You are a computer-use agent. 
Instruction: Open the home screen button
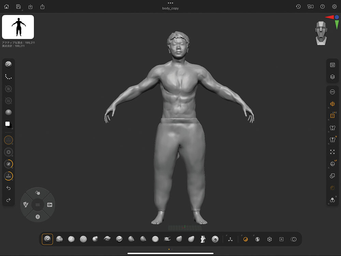pyautogui.click(x=6, y=6)
